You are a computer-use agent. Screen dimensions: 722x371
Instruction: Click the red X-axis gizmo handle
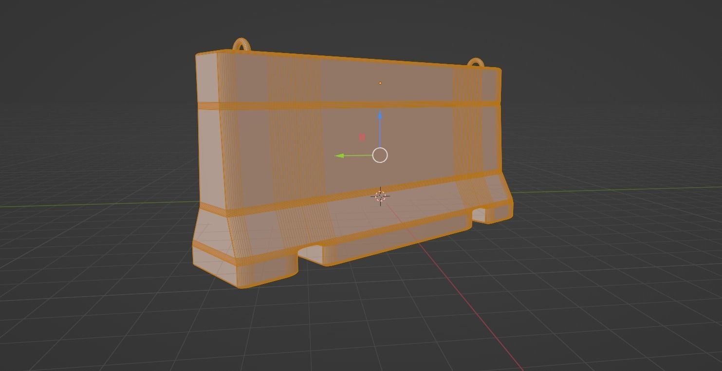click(362, 137)
